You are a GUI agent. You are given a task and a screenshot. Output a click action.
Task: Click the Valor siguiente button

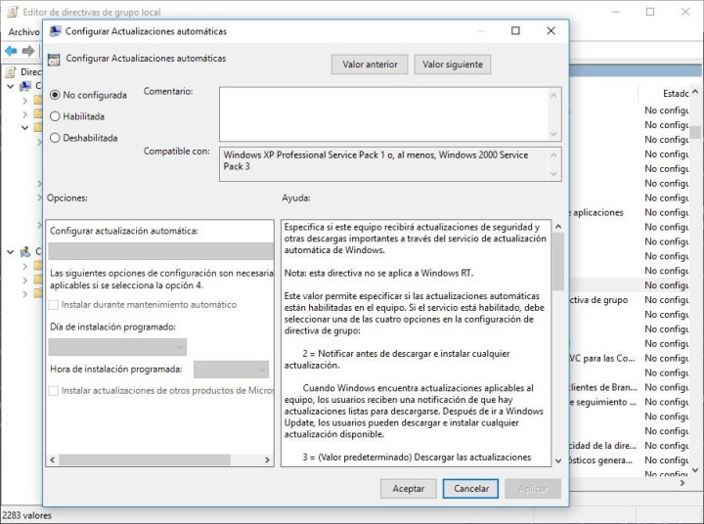(x=452, y=65)
